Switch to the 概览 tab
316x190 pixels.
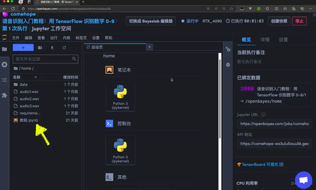point(246,39)
